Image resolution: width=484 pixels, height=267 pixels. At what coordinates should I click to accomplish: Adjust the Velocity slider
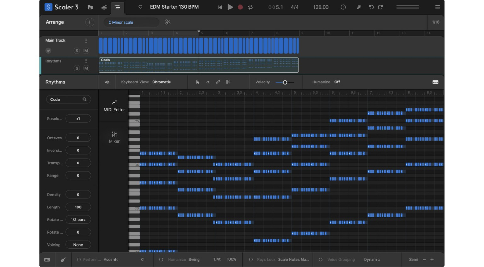coord(285,82)
